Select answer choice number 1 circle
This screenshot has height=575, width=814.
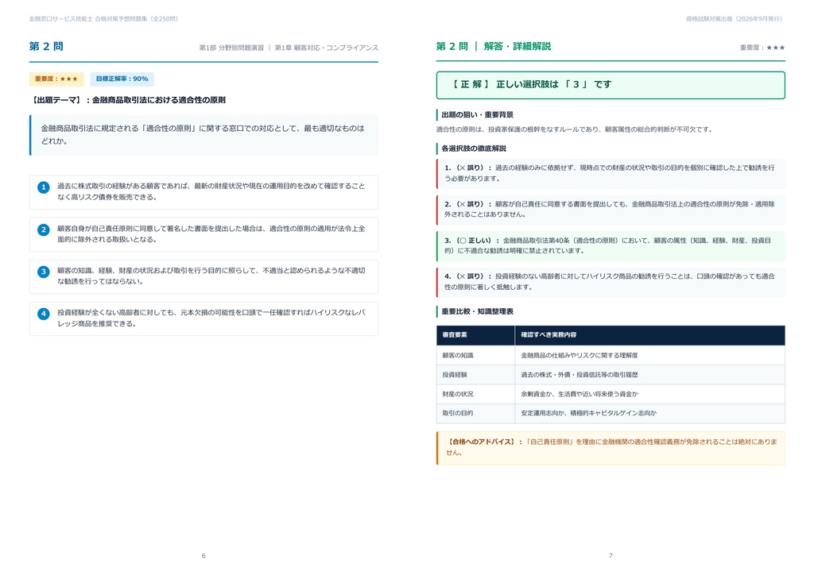point(44,187)
